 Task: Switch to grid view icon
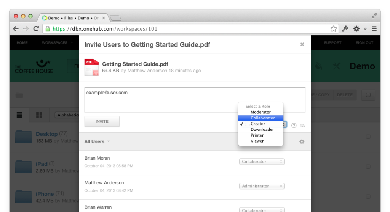(x=39, y=115)
